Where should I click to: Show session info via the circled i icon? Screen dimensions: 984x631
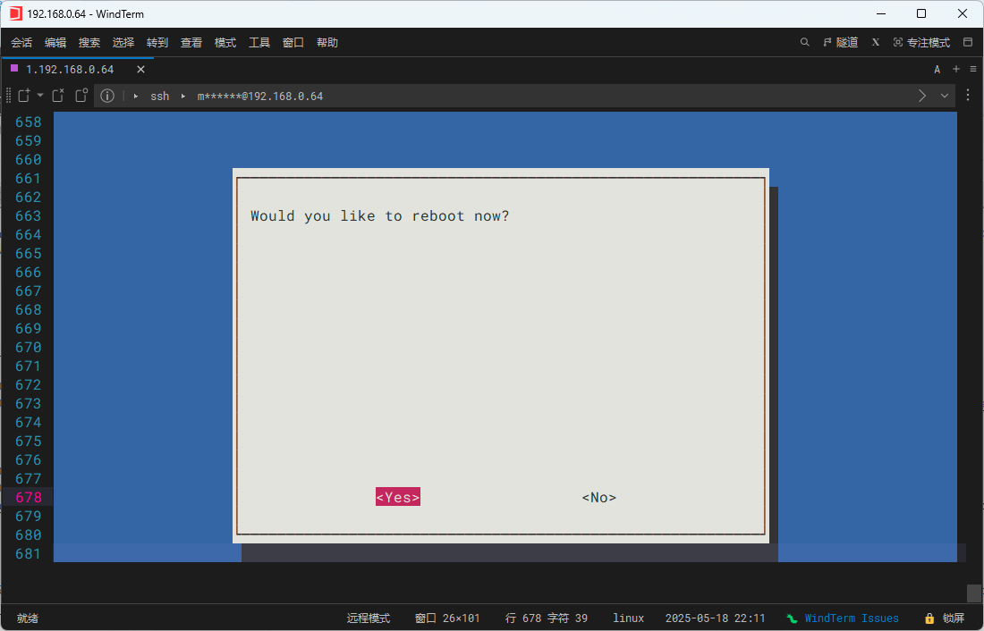click(x=107, y=96)
